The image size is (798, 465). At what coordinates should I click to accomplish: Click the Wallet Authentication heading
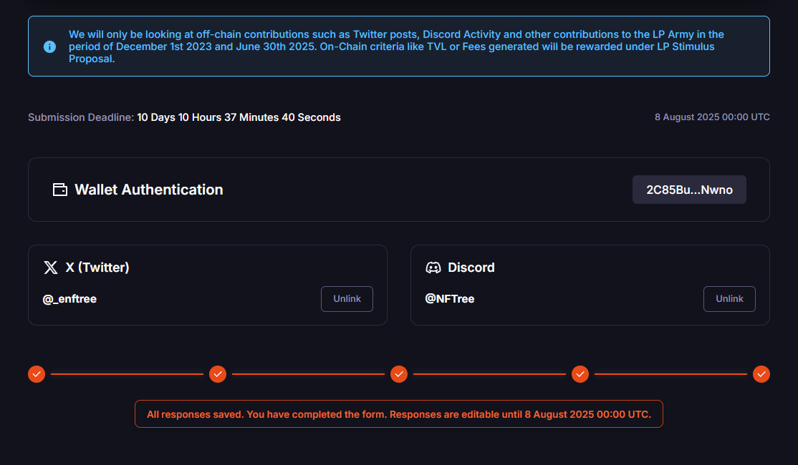coord(148,190)
